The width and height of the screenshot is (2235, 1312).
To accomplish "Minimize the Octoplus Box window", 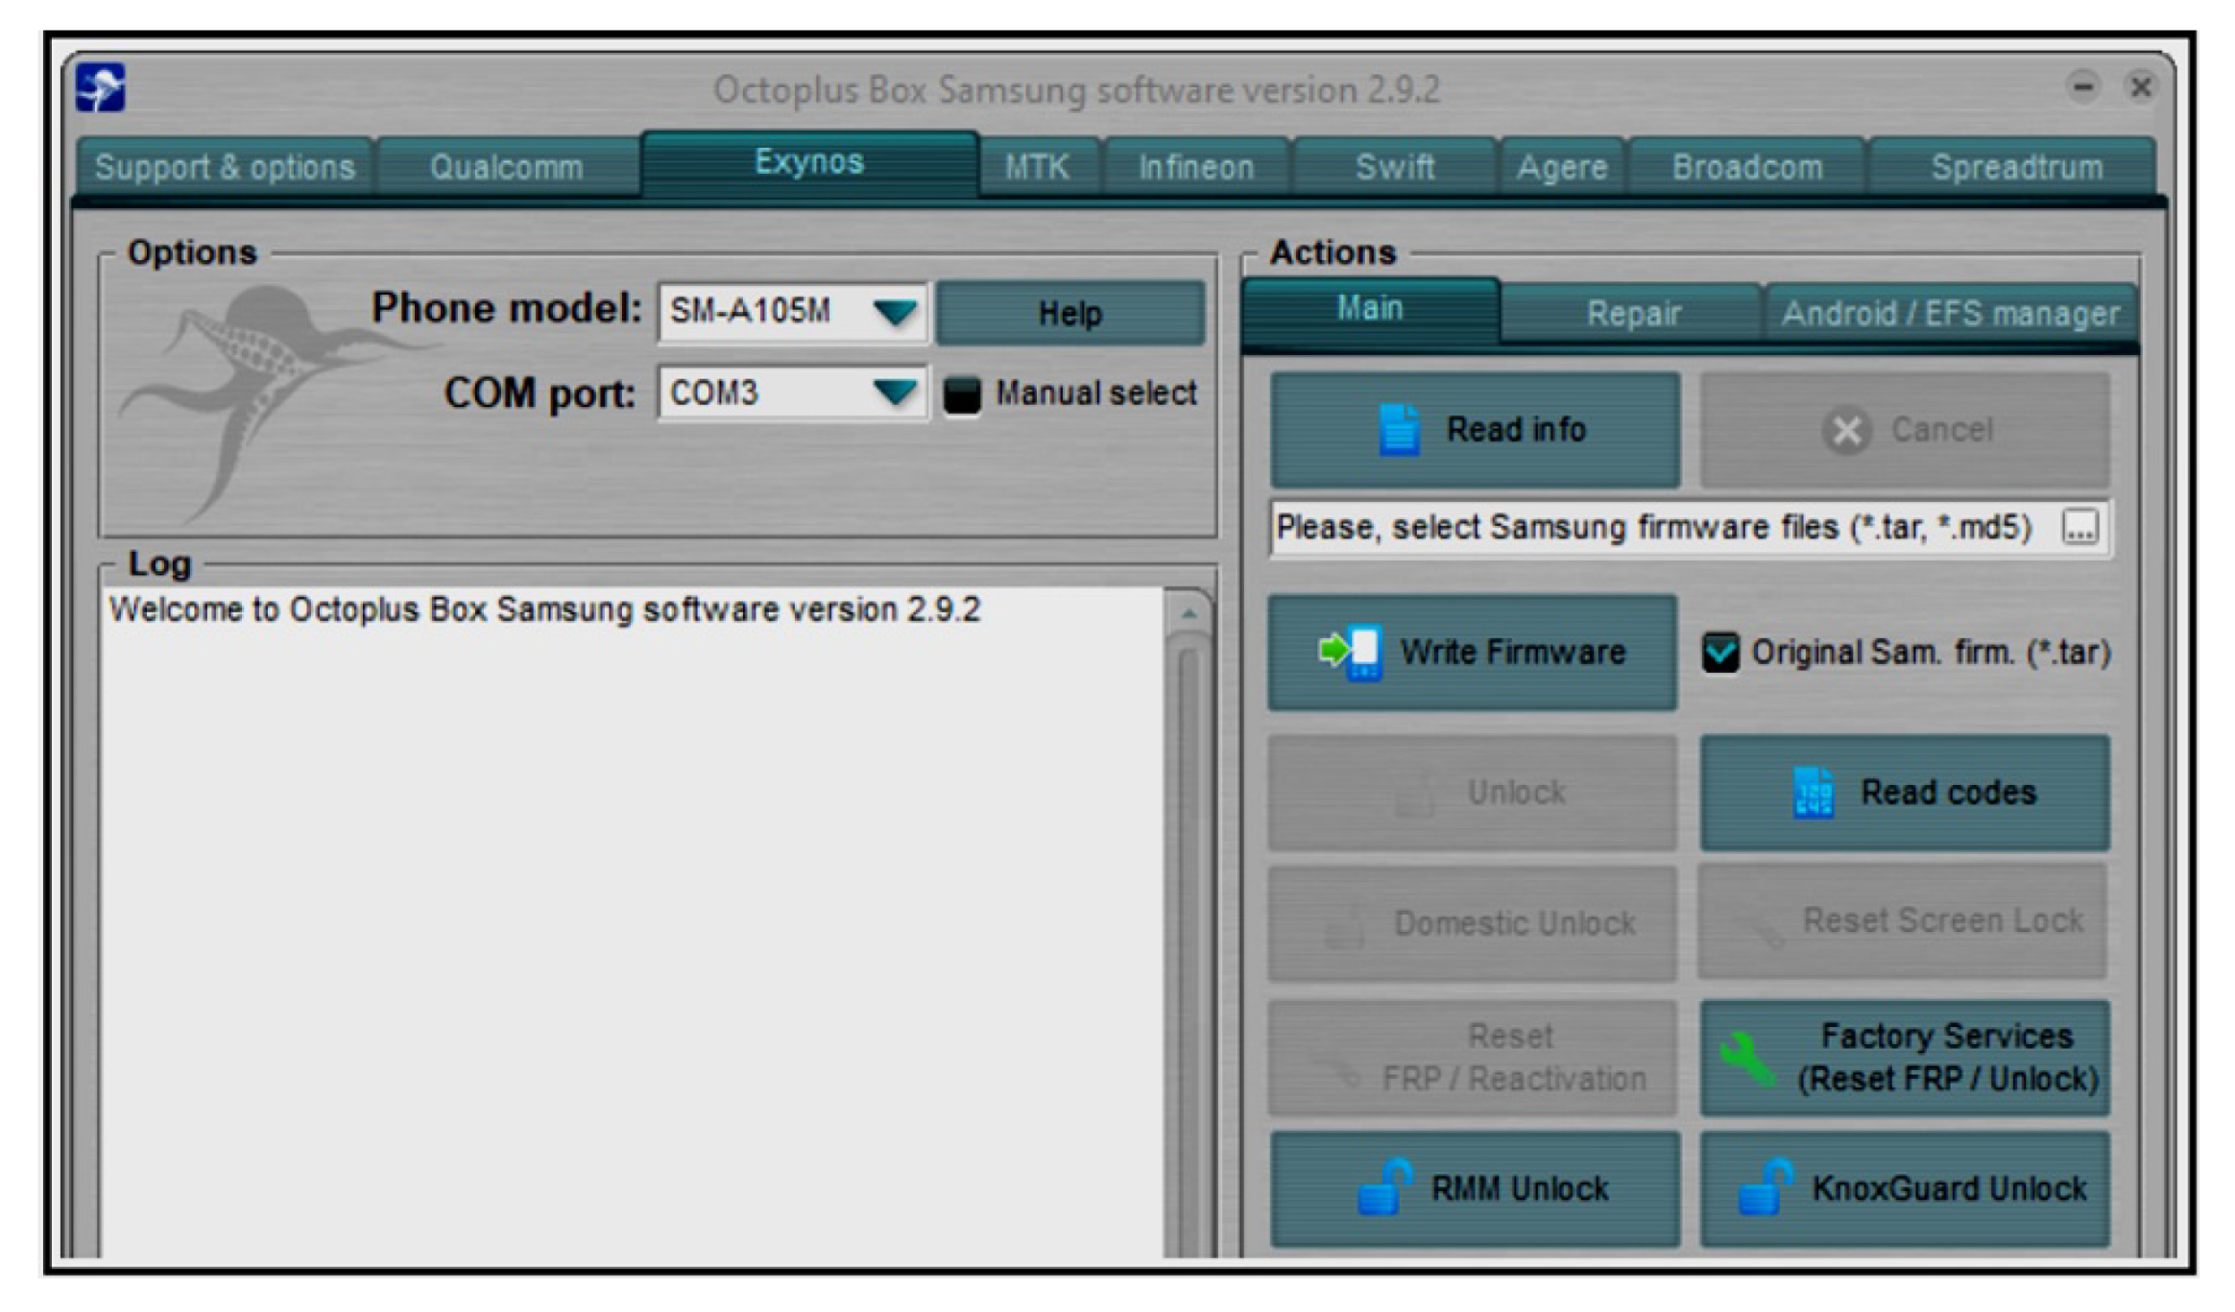I will click(2082, 87).
